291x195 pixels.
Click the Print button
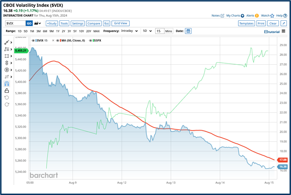click(261, 24)
